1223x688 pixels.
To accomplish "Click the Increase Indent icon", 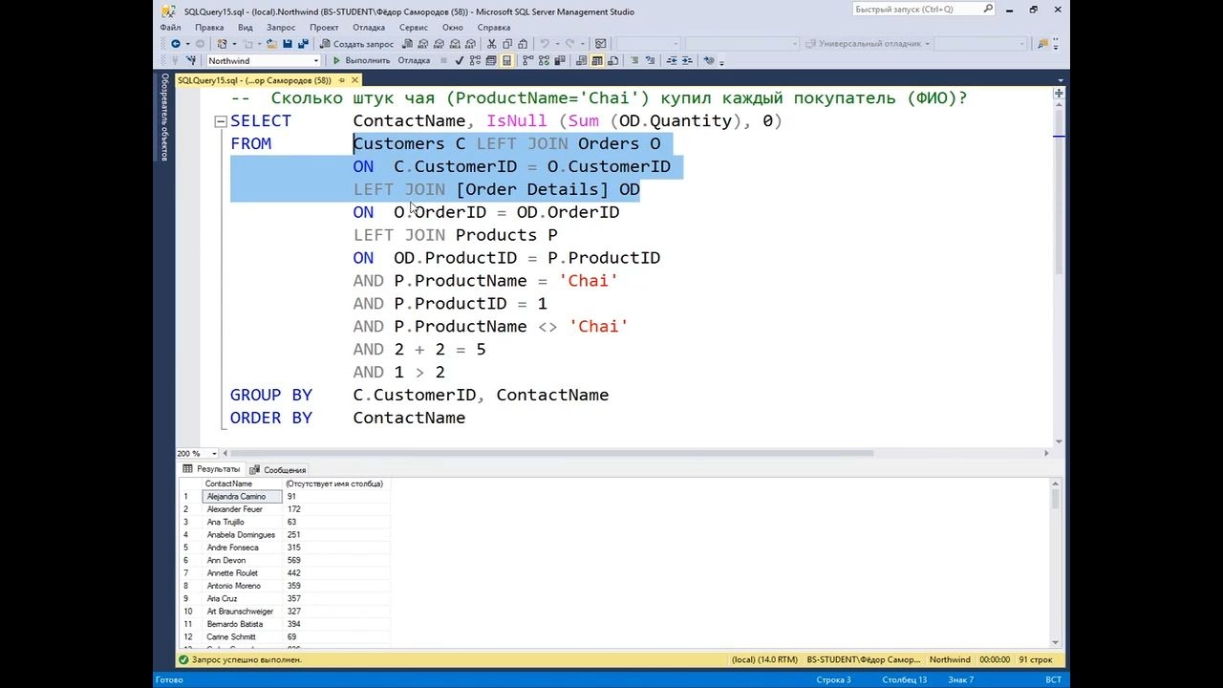I will tap(688, 61).
